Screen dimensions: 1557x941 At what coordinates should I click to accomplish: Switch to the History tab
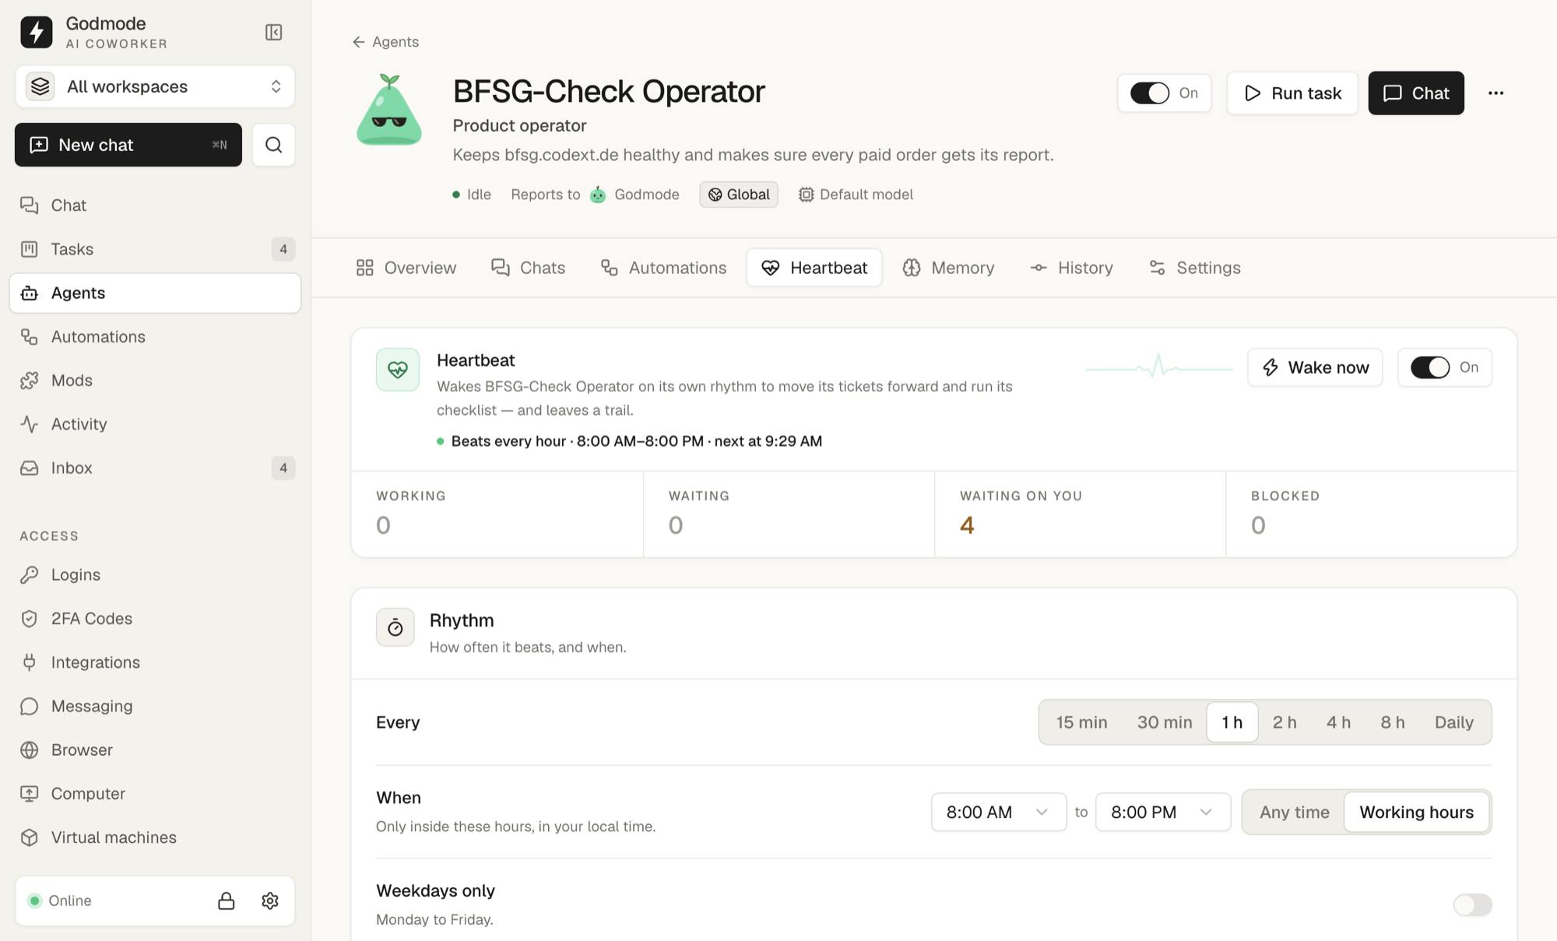(x=1071, y=268)
